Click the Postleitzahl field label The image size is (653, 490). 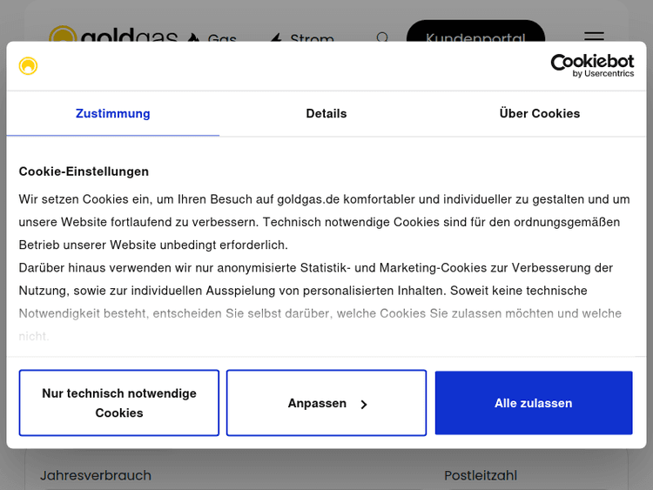(x=481, y=475)
